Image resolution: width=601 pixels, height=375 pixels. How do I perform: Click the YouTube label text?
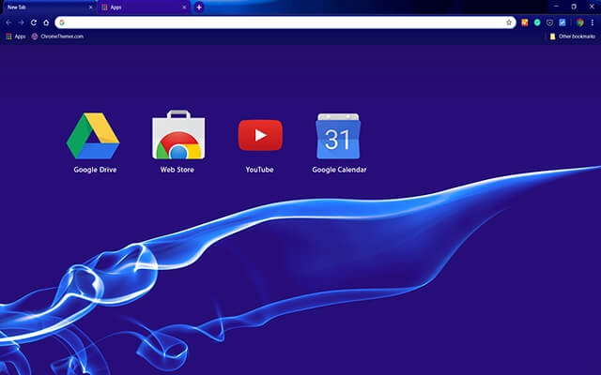point(259,170)
